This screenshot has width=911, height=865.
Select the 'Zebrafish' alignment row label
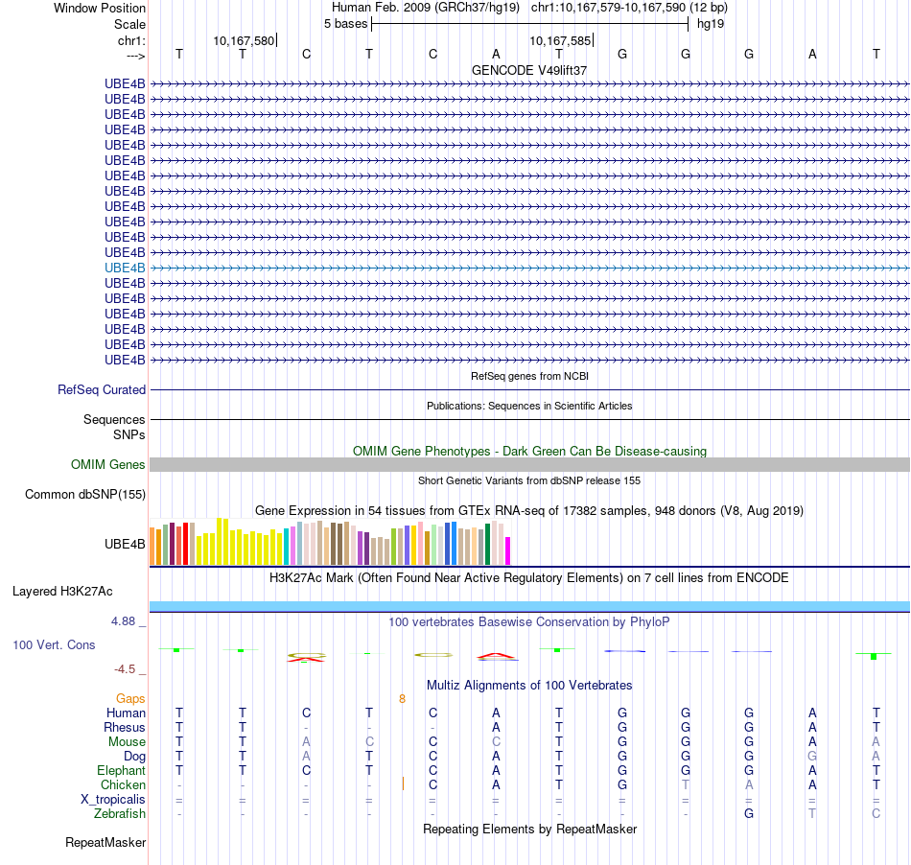[120, 814]
